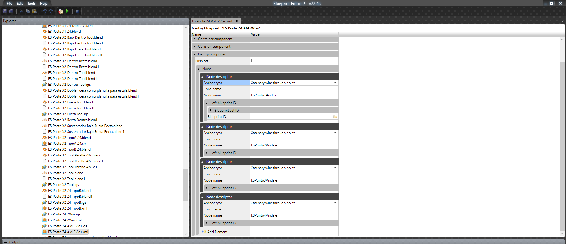Toggle the Push off checkbox
Viewport: 566px width, 244px height.
pyautogui.click(x=253, y=61)
